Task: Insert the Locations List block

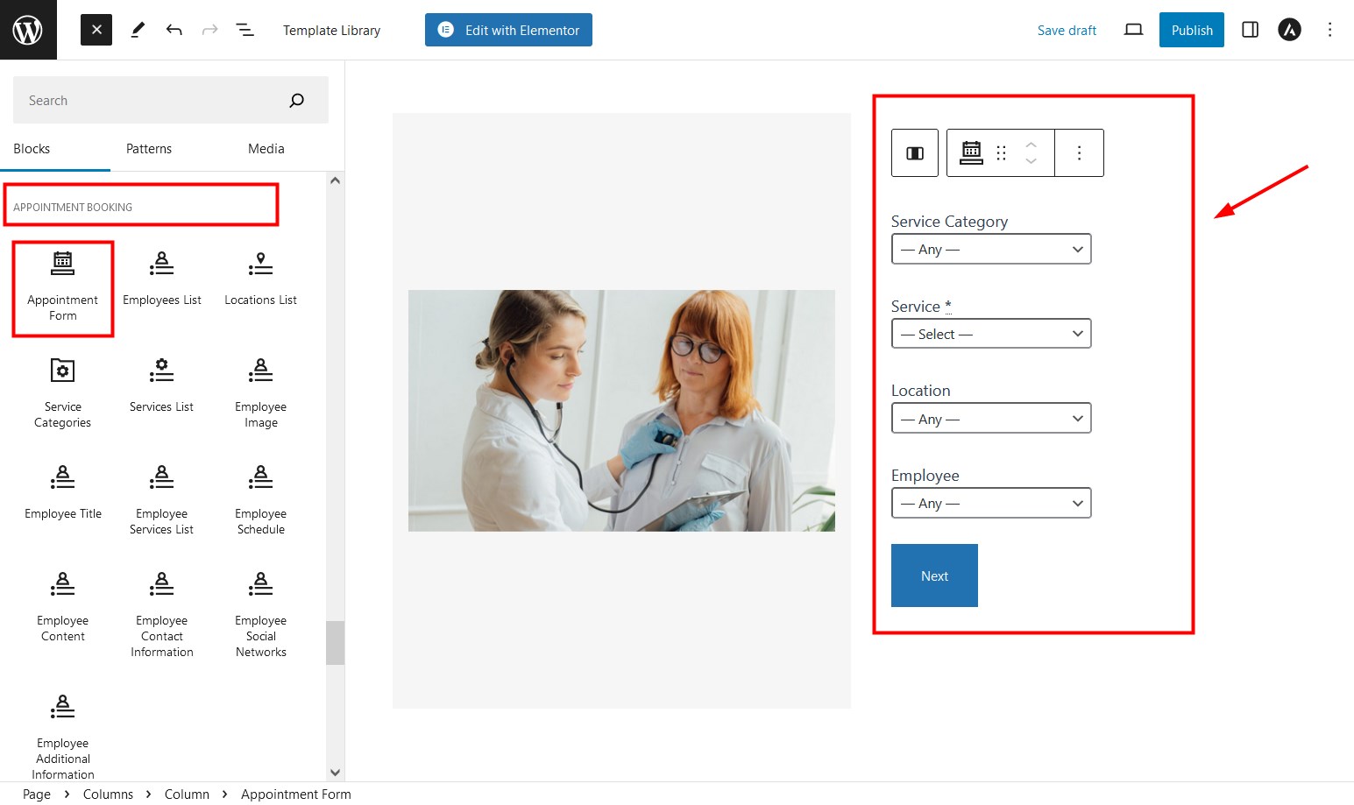Action: (x=261, y=280)
